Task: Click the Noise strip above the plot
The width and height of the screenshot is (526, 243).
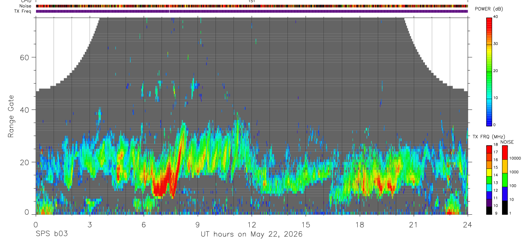Action: click(x=252, y=6)
